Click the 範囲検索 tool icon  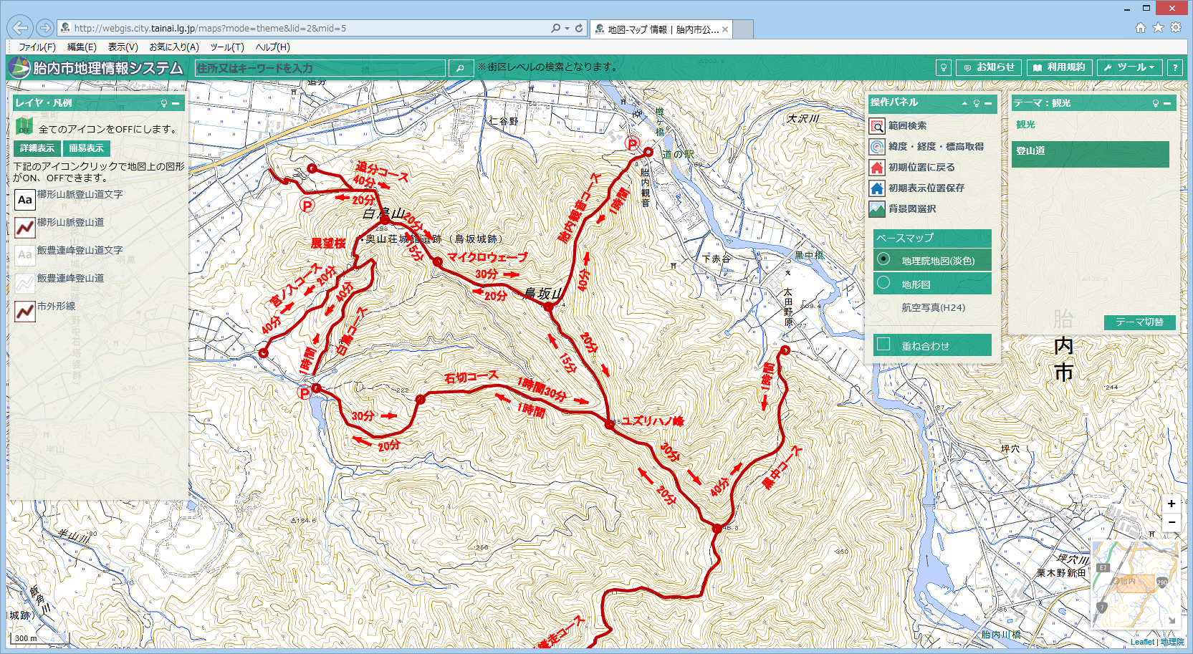point(877,126)
